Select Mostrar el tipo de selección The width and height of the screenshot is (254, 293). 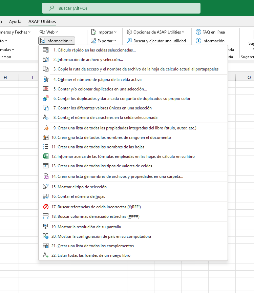coord(133,187)
